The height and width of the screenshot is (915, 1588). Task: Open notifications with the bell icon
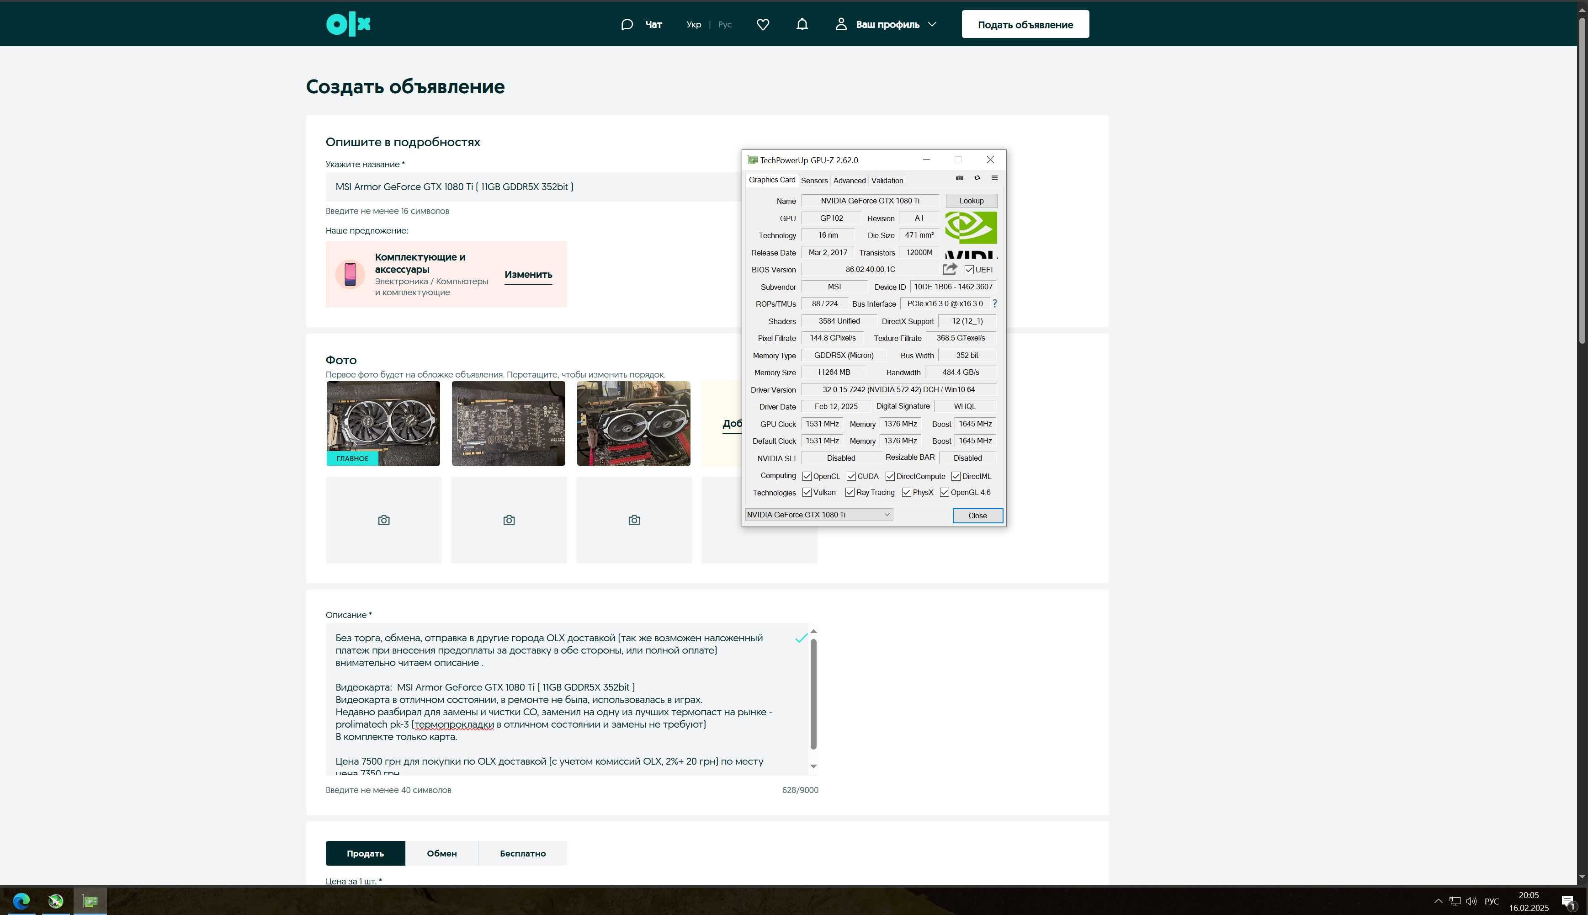[x=802, y=25]
